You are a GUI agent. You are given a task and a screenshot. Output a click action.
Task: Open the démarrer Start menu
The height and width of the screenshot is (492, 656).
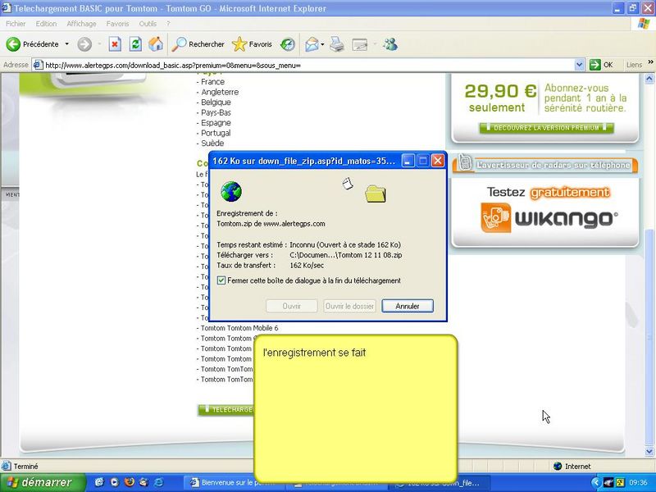43,482
